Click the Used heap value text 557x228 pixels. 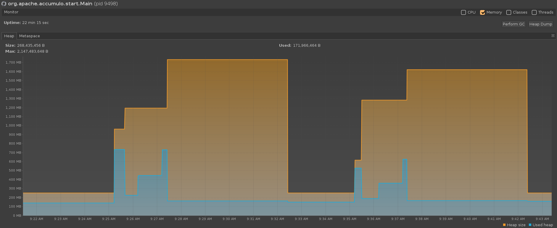point(307,46)
